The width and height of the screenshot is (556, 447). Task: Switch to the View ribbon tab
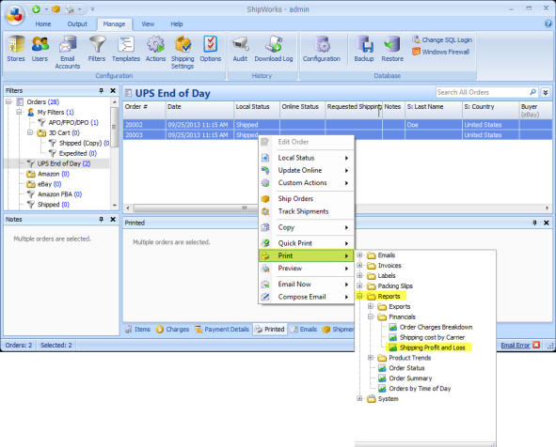tap(148, 23)
